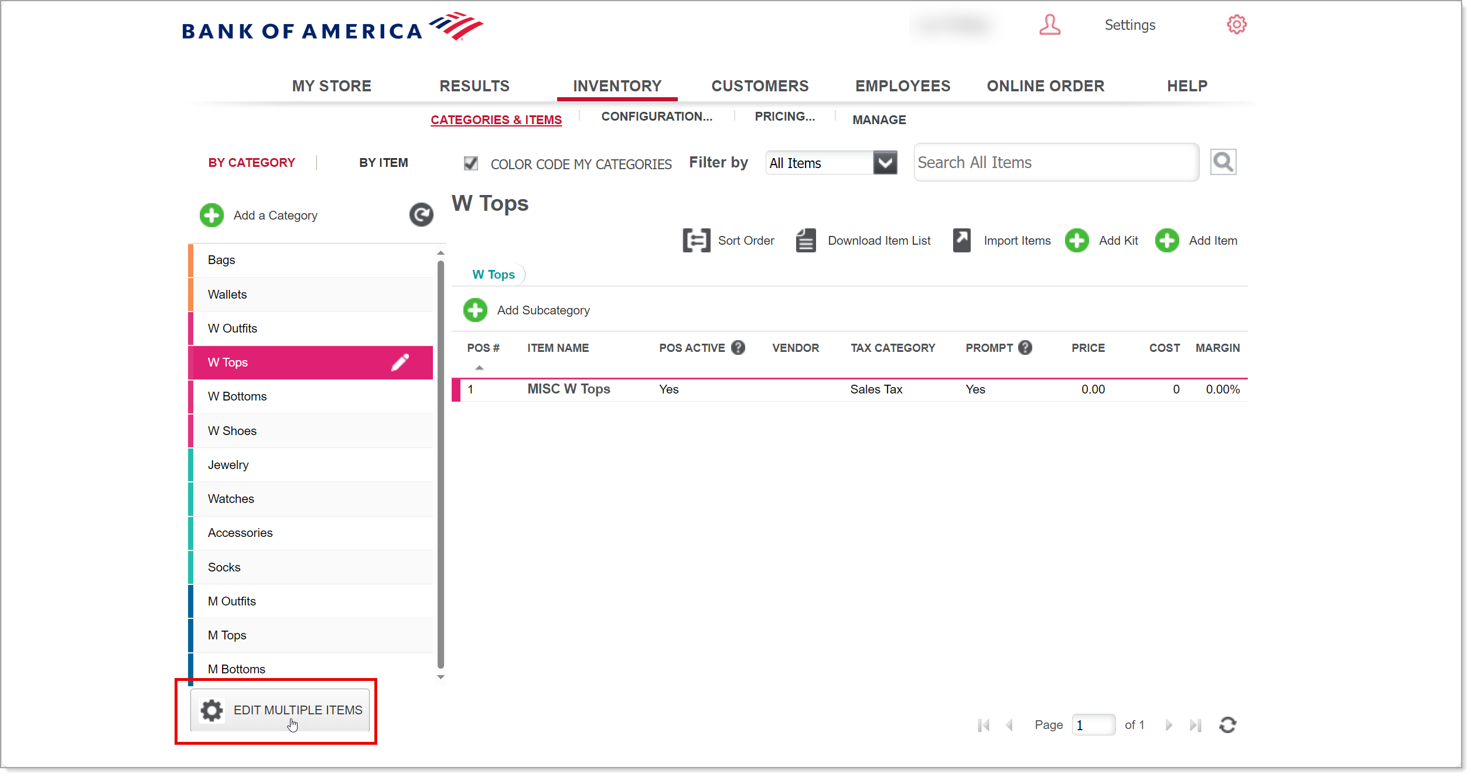Refresh the item grid
Screen dimensions: 1471x777
[x=1227, y=725]
